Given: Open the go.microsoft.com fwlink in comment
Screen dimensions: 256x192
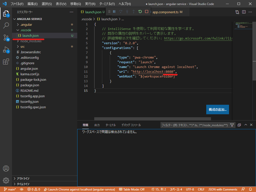Looking at the screenshot, I should pos(198,38).
